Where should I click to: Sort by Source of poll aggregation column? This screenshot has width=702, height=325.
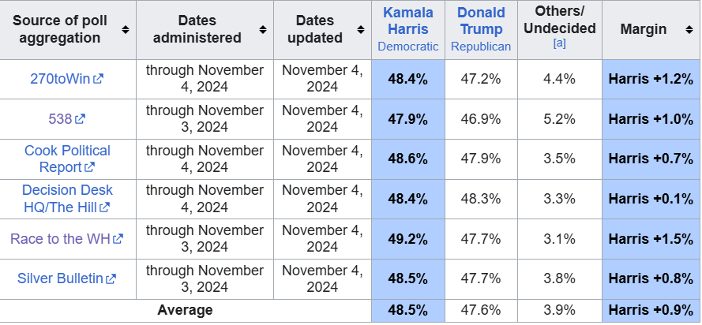[x=125, y=30]
